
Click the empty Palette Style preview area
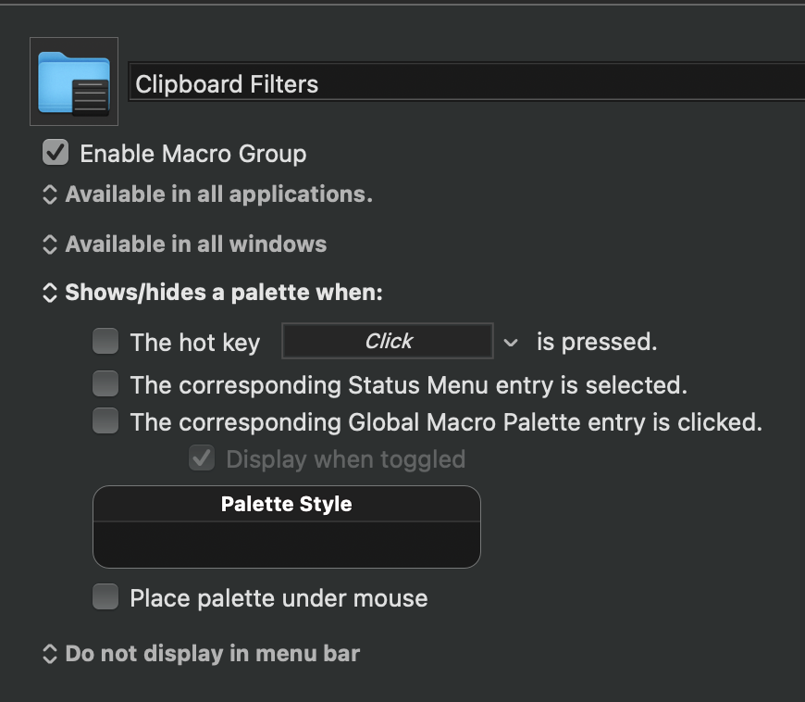(287, 545)
